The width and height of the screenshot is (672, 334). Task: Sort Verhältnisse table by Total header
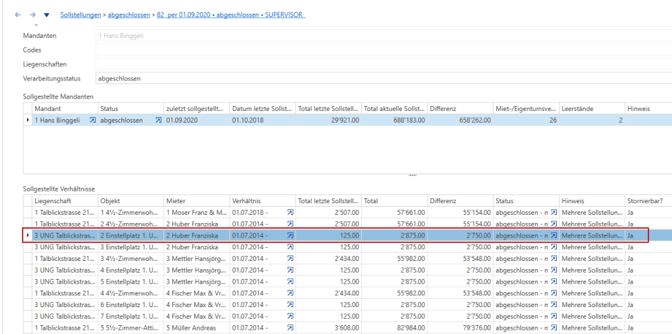[x=394, y=200]
